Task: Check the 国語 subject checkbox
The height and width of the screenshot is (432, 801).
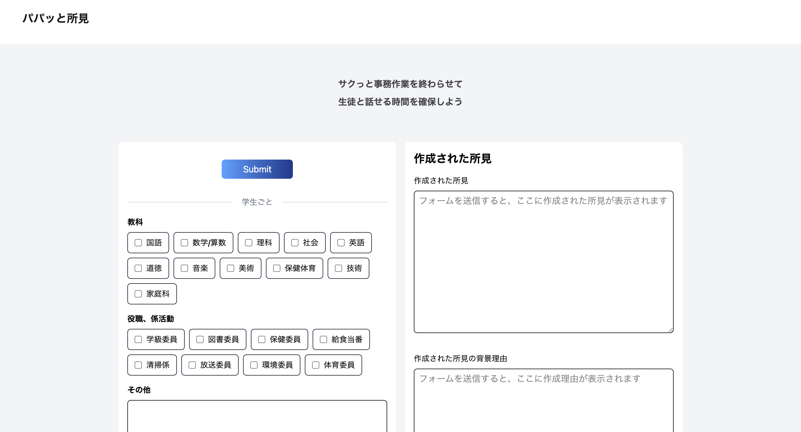Action: click(138, 243)
